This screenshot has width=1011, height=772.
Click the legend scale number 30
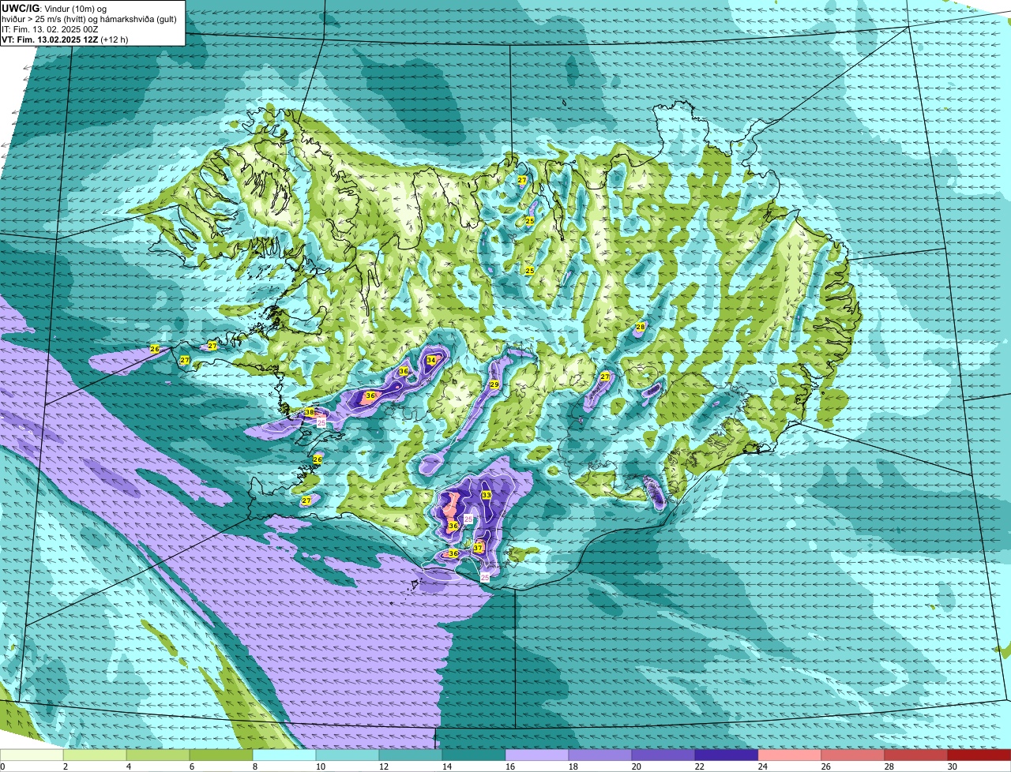[x=952, y=766]
